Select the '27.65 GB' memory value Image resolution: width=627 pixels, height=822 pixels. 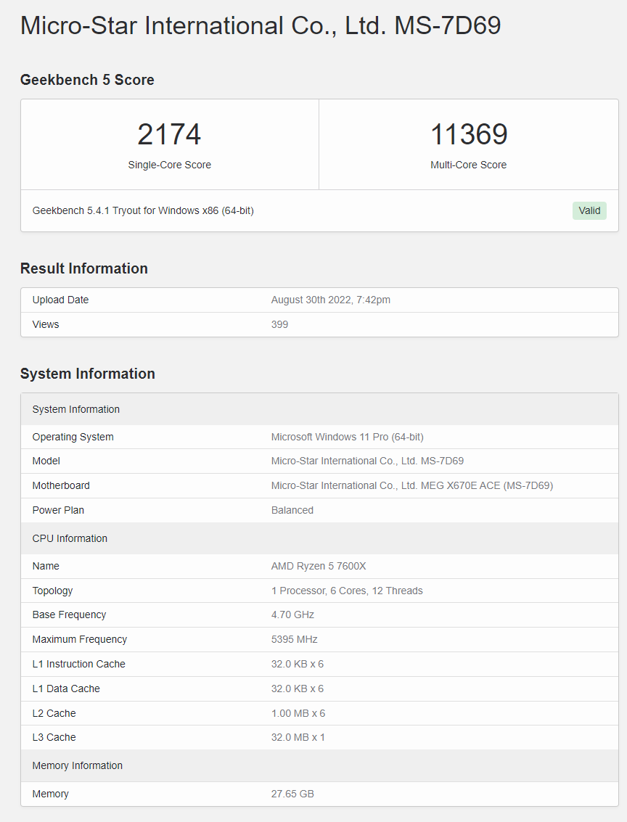[x=292, y=794]
